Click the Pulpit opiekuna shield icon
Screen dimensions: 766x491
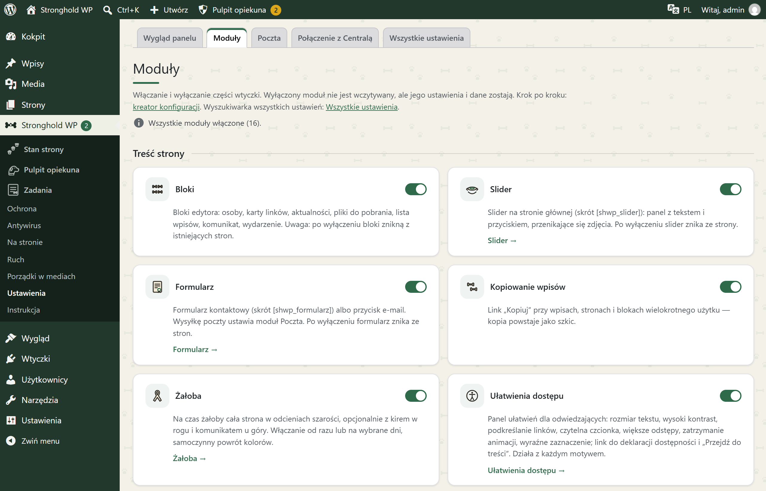[203, 10]
